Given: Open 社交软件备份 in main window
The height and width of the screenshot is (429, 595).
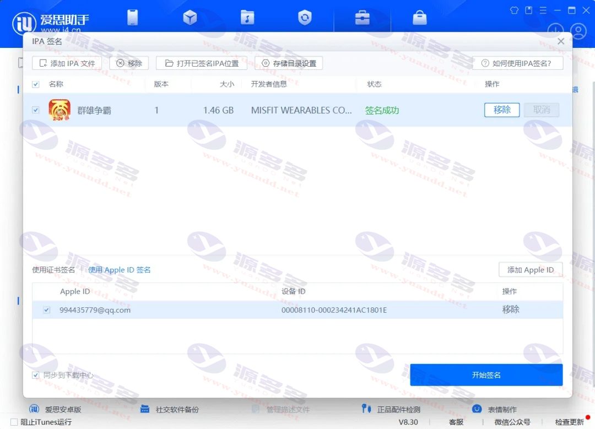Looking at the screenshot, I should tap(170, 409).
